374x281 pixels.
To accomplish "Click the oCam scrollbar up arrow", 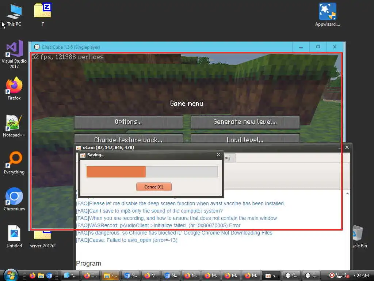I will (x=347, y=194).
